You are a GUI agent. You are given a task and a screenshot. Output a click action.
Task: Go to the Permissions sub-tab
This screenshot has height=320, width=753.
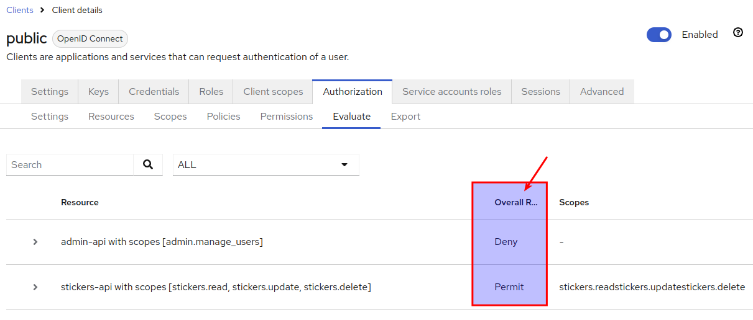[x=287, y=117]
